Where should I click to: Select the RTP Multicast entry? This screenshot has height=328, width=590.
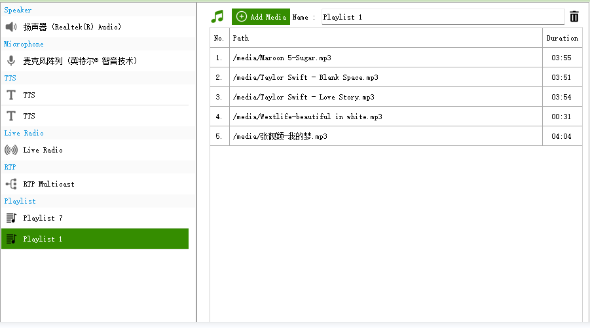click(95, 184)
